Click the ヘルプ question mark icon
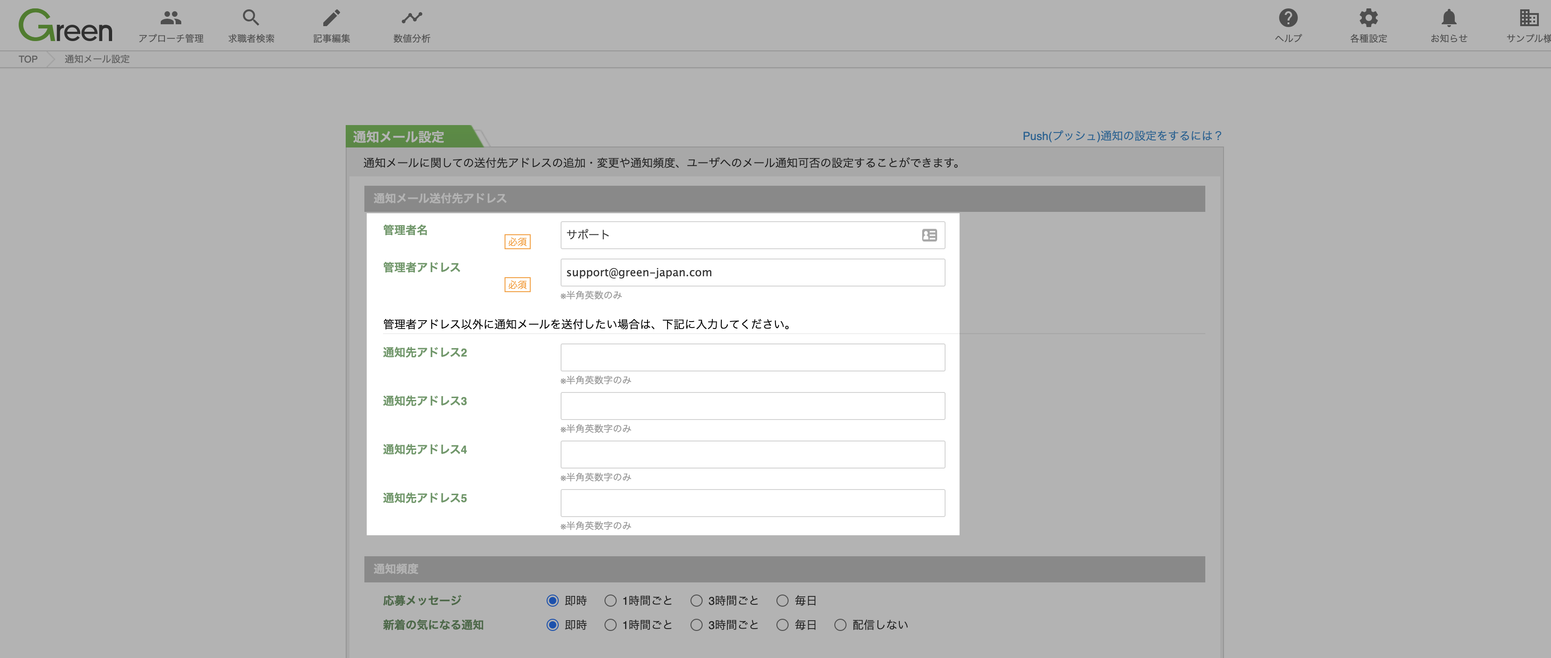 click(1288, 18)
